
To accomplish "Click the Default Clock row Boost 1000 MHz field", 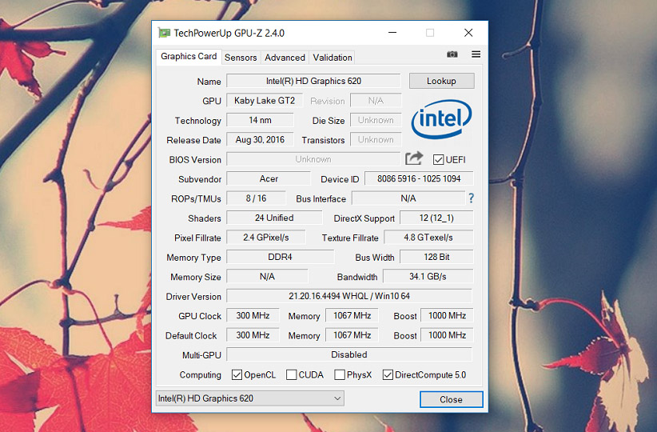I will pyautogui.click(x=447, y=335).
